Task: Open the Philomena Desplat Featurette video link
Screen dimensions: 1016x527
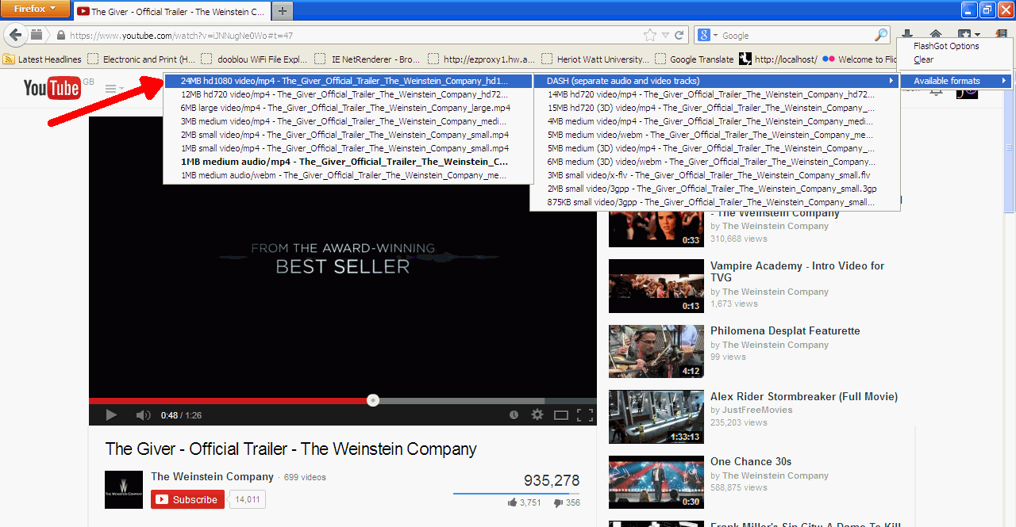Action: [x=785, y=330]
